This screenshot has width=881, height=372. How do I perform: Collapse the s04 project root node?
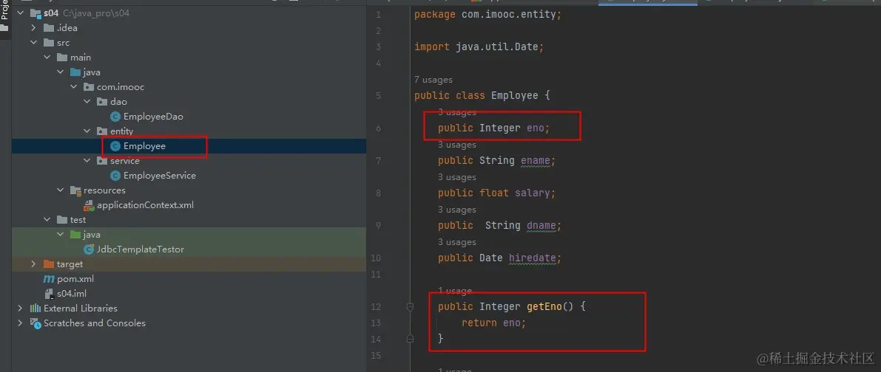tap(20, 13)
